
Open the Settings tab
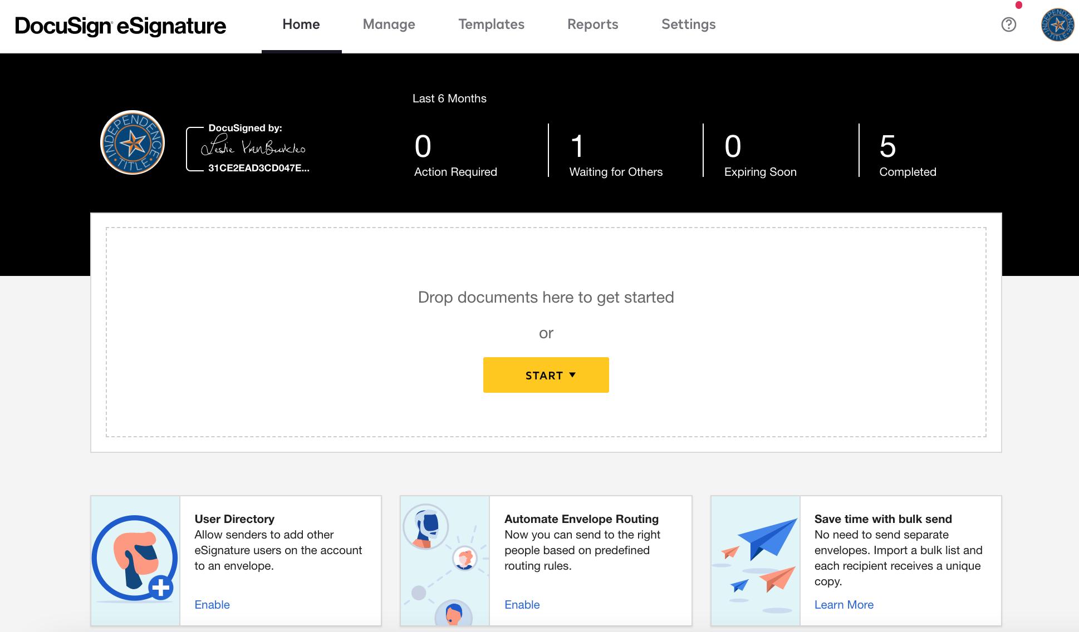[x=688, y=24]
